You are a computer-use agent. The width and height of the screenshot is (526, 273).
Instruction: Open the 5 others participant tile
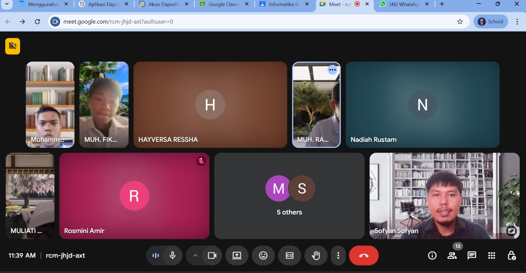289,196
